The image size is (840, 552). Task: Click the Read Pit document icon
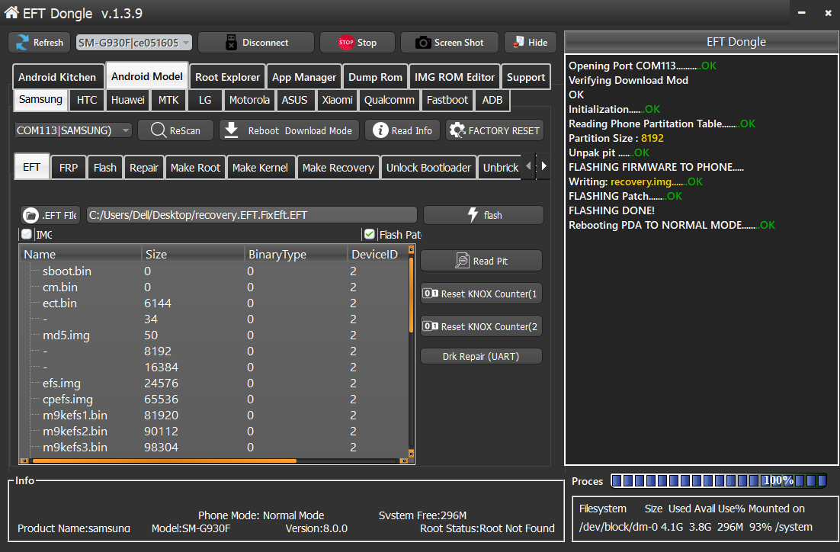462,261
